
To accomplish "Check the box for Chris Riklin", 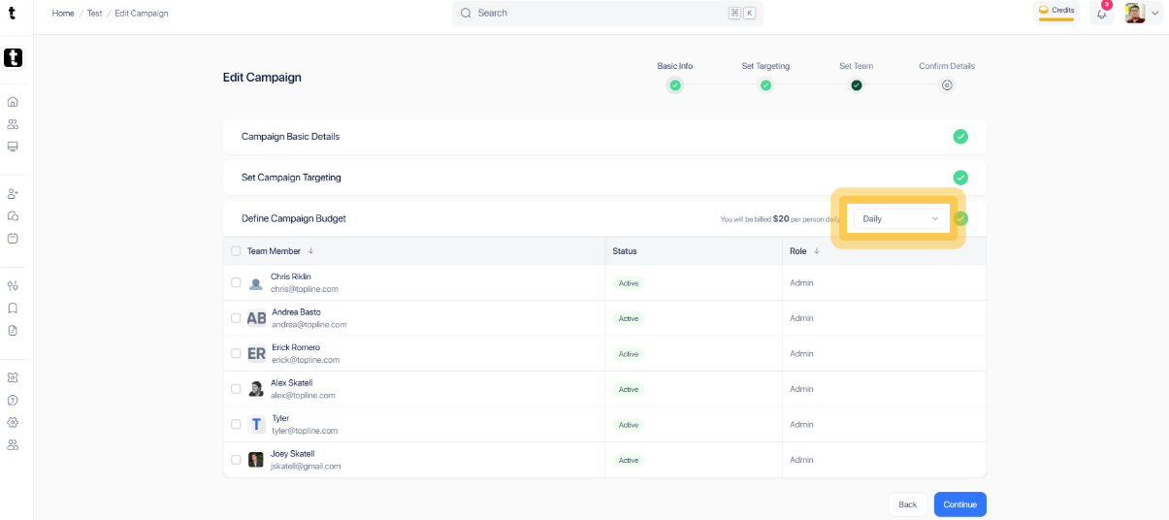I will [236, 282].
